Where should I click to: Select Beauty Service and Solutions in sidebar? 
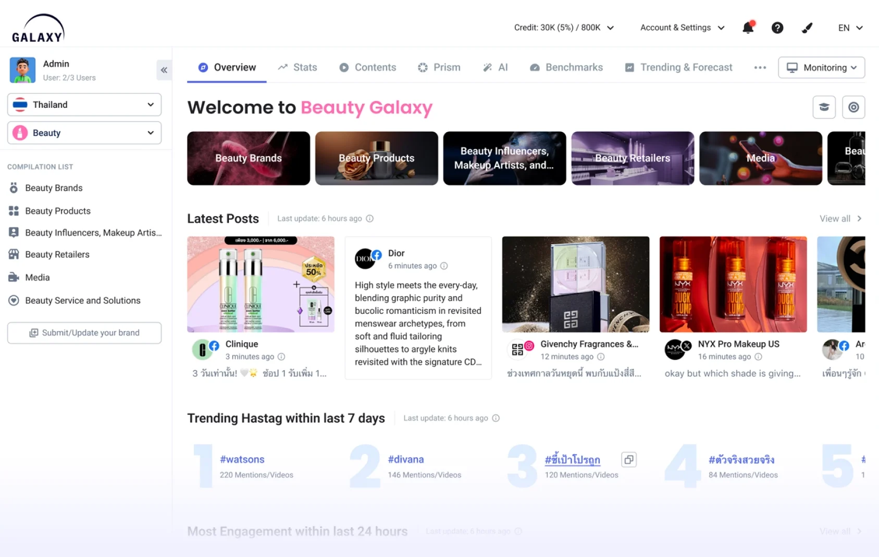pyautogui.click(x=82, y=300)
